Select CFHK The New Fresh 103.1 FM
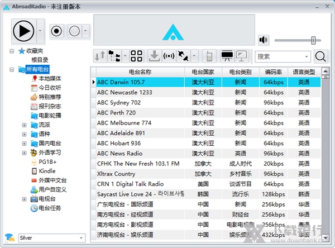This screenshot has height=248, width=335. (x=208, y=164)
